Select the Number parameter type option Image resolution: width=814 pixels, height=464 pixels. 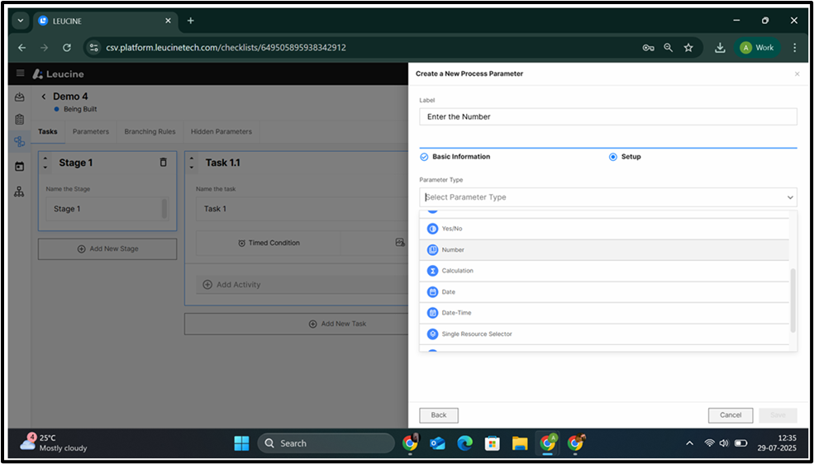(x=453, y=249)
